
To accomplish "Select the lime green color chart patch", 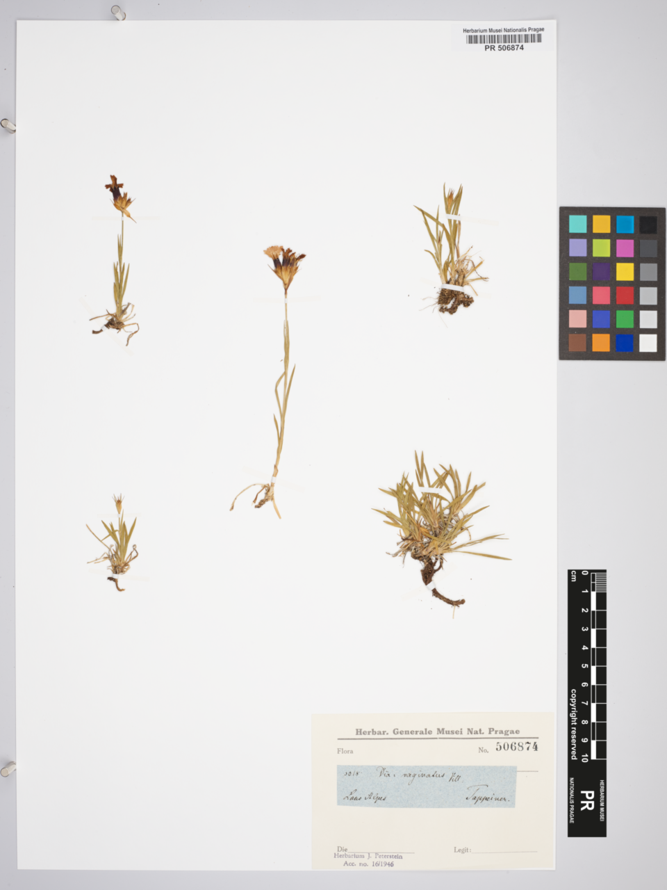I will click(x=601, y=248).
